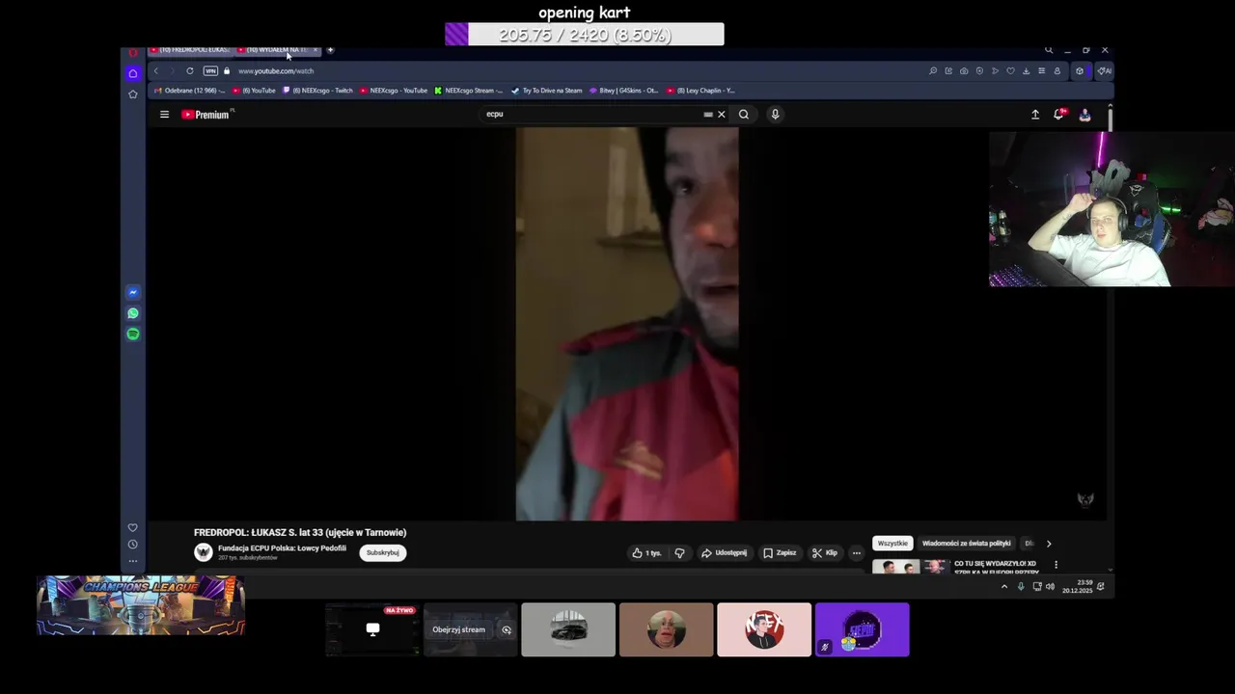Screen dimensions: 1235x694
Task: Open the sidebar bookmarks star icon
Action: [133, 93]
